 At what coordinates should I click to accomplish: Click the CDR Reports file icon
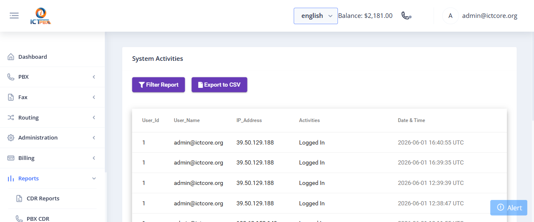click(19, 199)
